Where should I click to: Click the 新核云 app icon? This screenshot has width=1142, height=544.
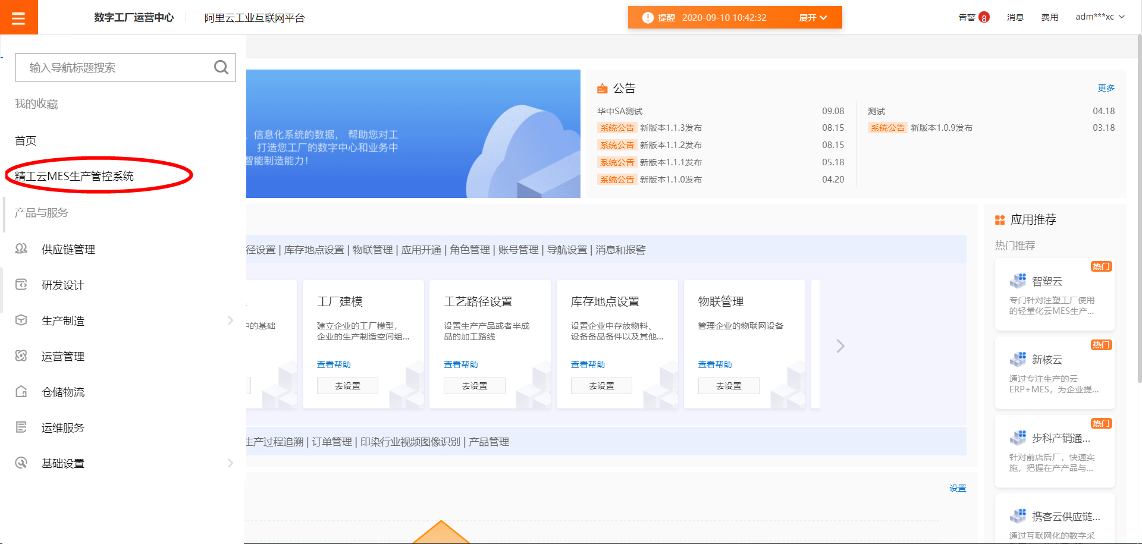click(1018, 359)
